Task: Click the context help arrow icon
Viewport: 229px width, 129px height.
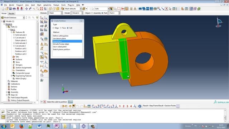Action: [x=83, y=5]
